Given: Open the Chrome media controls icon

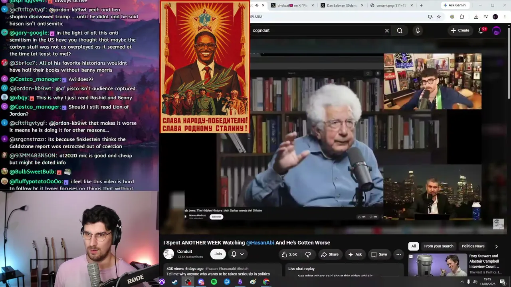Looking at the screenshot, I should [x=485, y=17].
